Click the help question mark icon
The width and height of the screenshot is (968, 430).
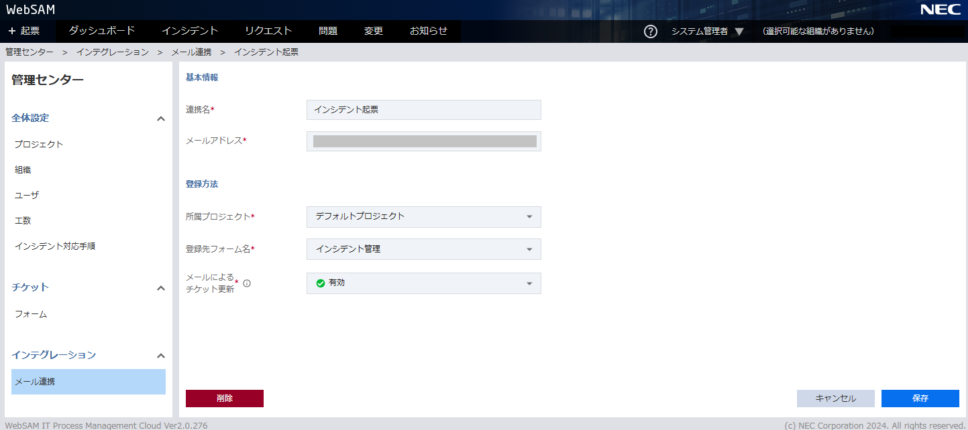point(650,31)
